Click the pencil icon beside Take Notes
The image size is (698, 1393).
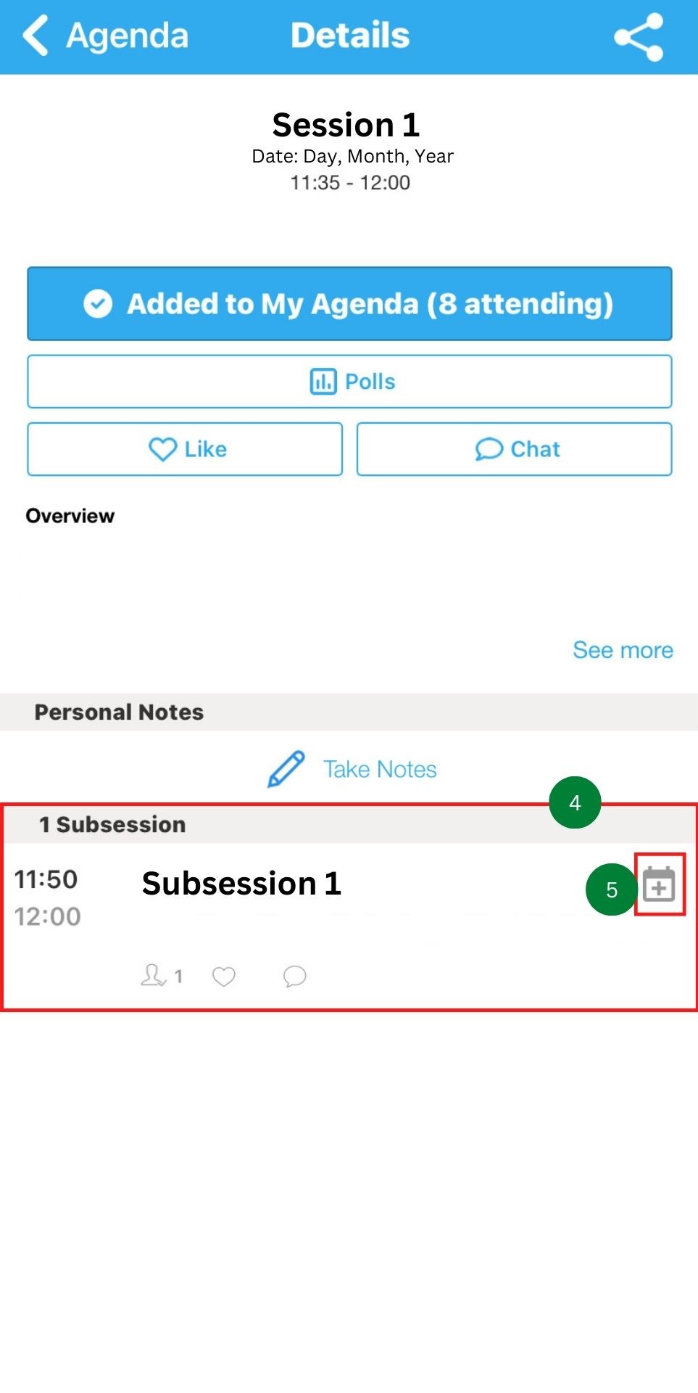[x=286, y=769]
